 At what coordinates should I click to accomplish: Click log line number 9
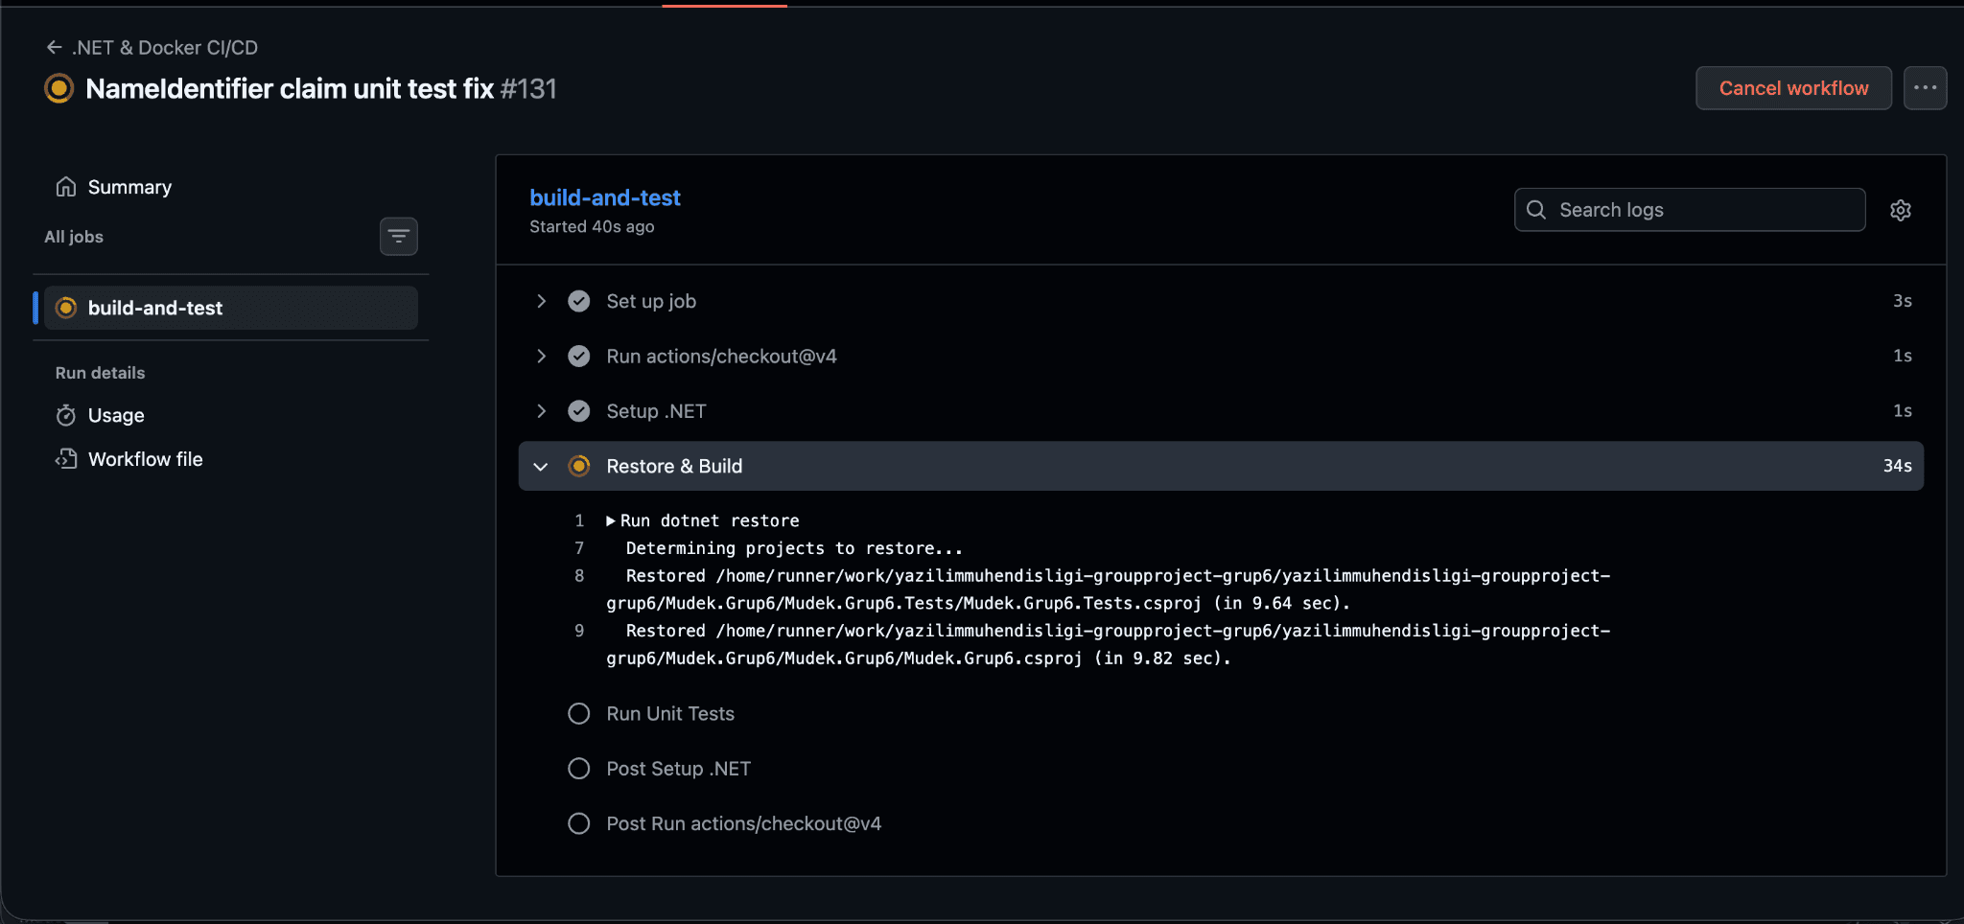pos(579,631)
